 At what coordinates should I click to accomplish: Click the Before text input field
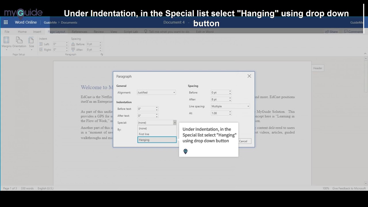(146, 109)
